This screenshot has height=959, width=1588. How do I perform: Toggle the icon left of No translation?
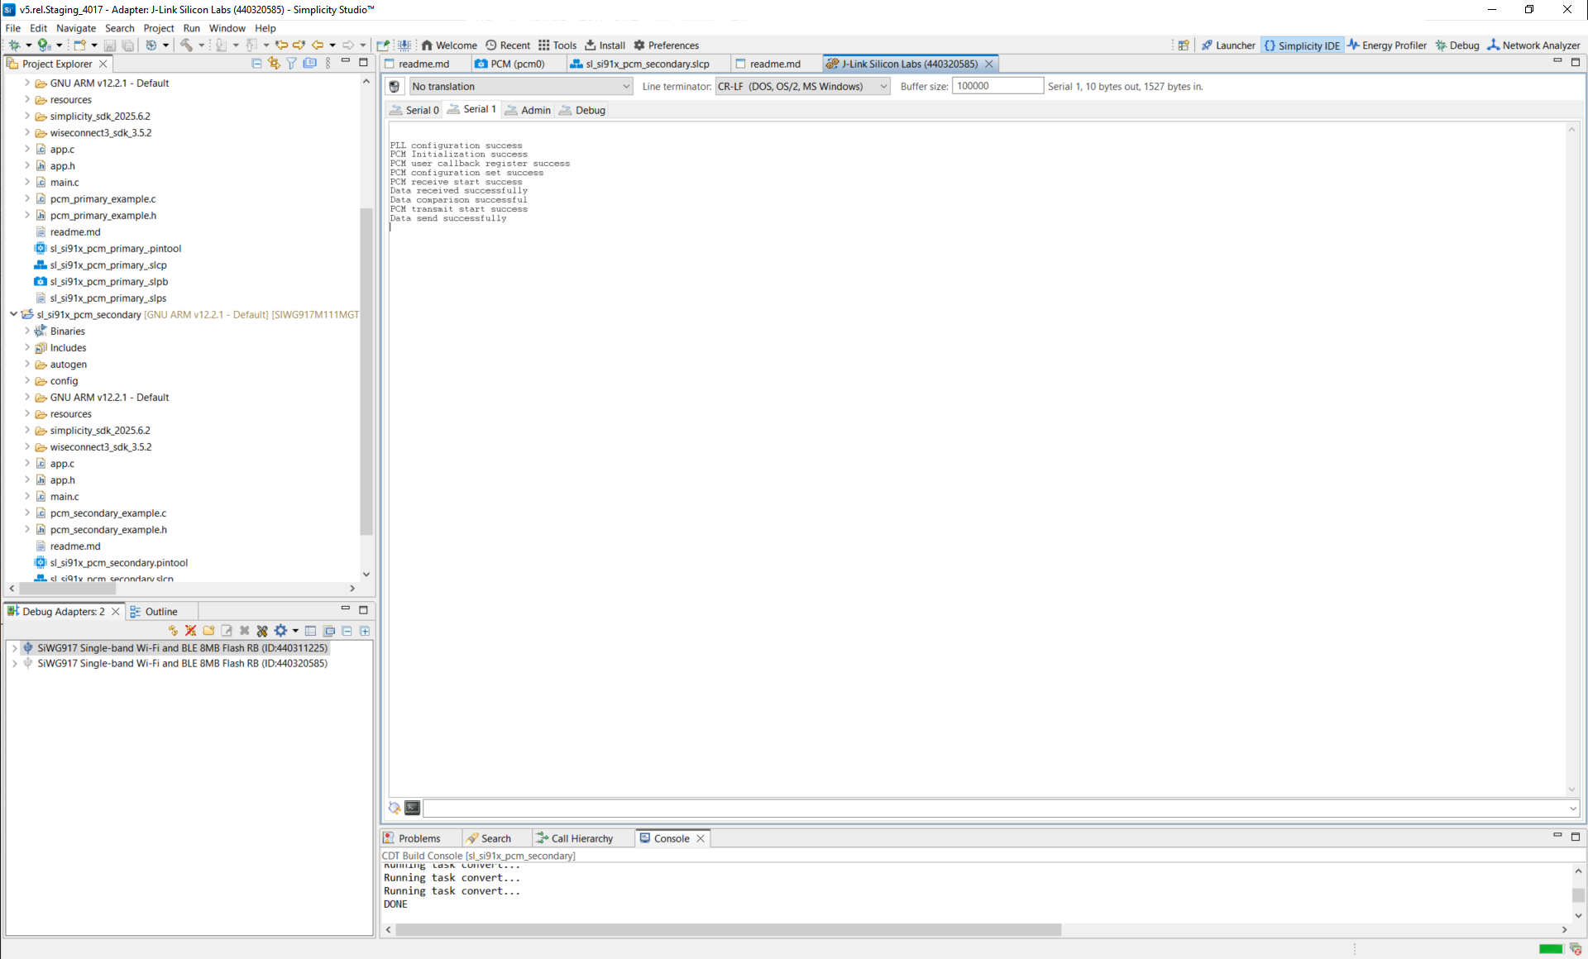tap(395, 86)
